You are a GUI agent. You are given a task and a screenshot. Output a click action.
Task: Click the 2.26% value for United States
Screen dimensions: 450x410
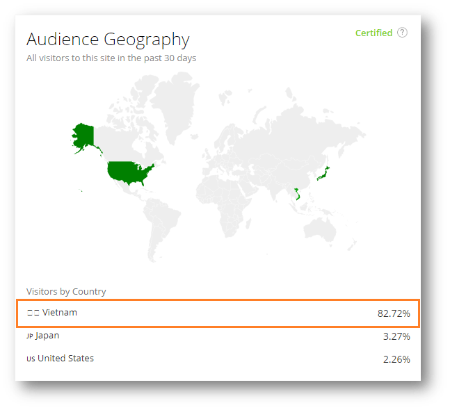click(396, 359)
